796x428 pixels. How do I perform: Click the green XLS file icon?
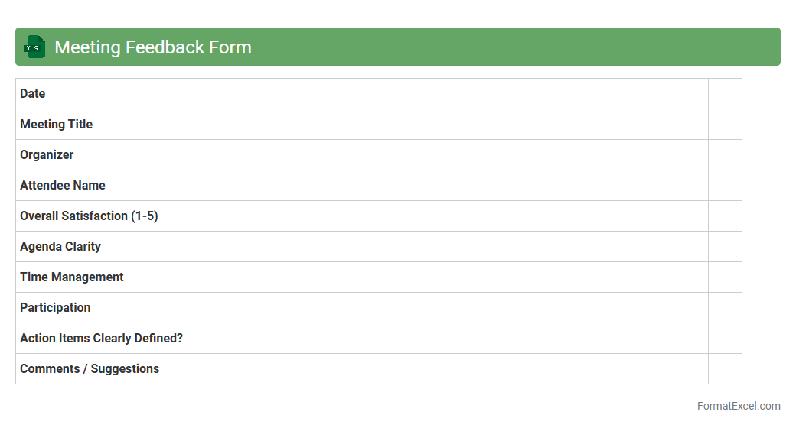(x=34, y=47)
